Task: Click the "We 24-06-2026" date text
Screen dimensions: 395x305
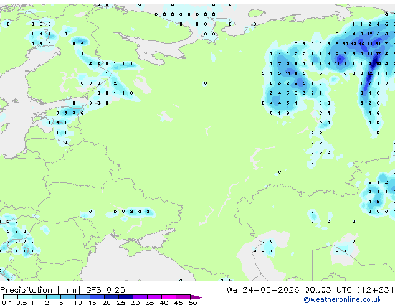Action: [x=263, y=290]
